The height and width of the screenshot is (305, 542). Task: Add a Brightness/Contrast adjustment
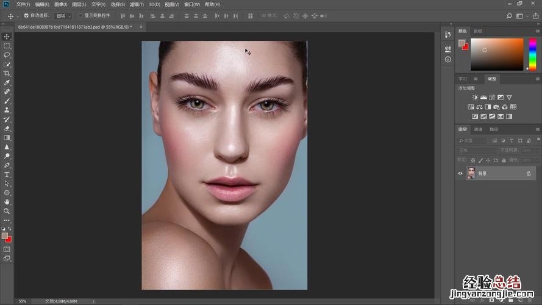click(475, 98)
